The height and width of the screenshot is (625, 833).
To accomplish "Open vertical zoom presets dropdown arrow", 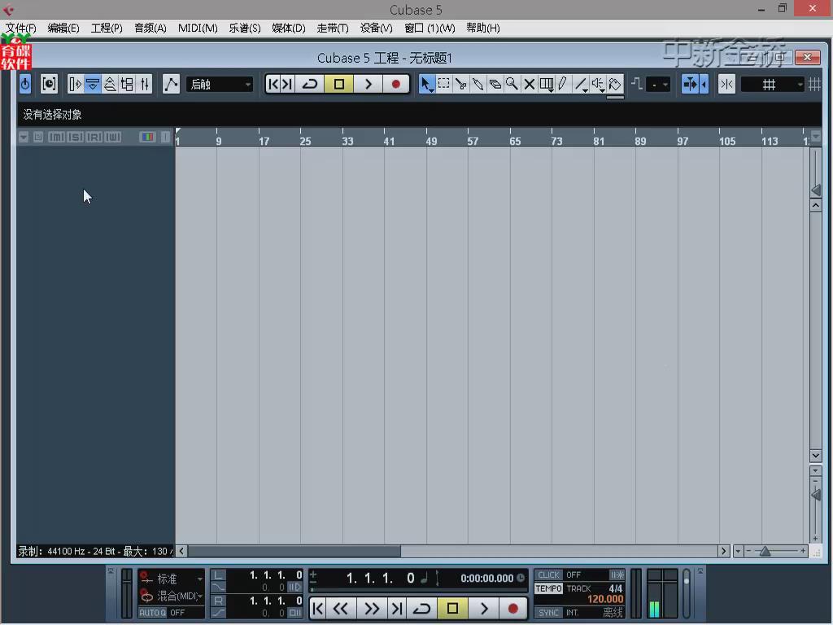I will 815,471.
